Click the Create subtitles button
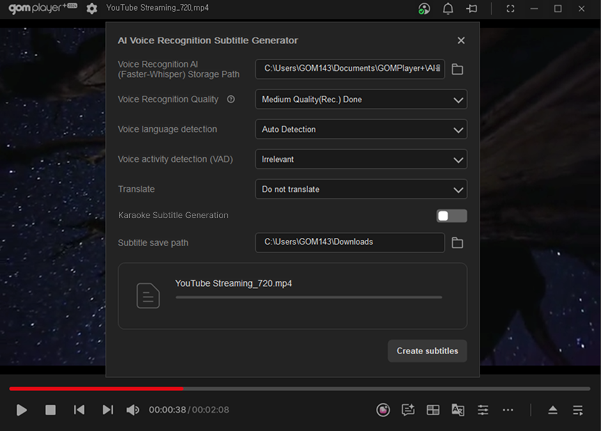 427,350
